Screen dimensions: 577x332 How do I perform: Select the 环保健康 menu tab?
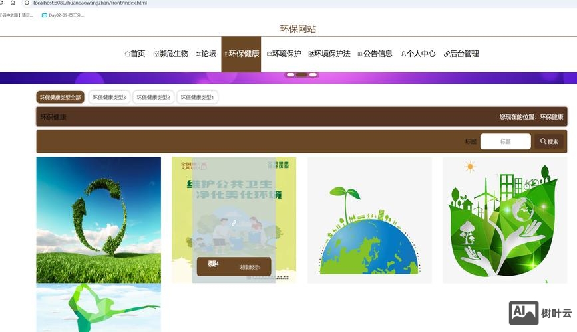241,54
